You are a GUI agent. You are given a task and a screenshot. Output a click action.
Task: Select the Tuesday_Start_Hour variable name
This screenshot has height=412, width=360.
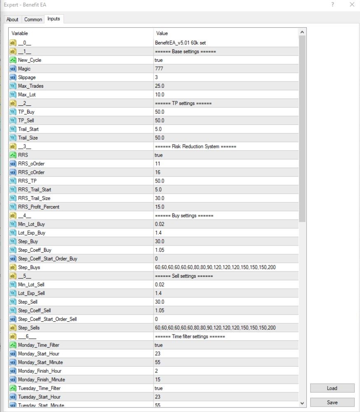point(39,397)
